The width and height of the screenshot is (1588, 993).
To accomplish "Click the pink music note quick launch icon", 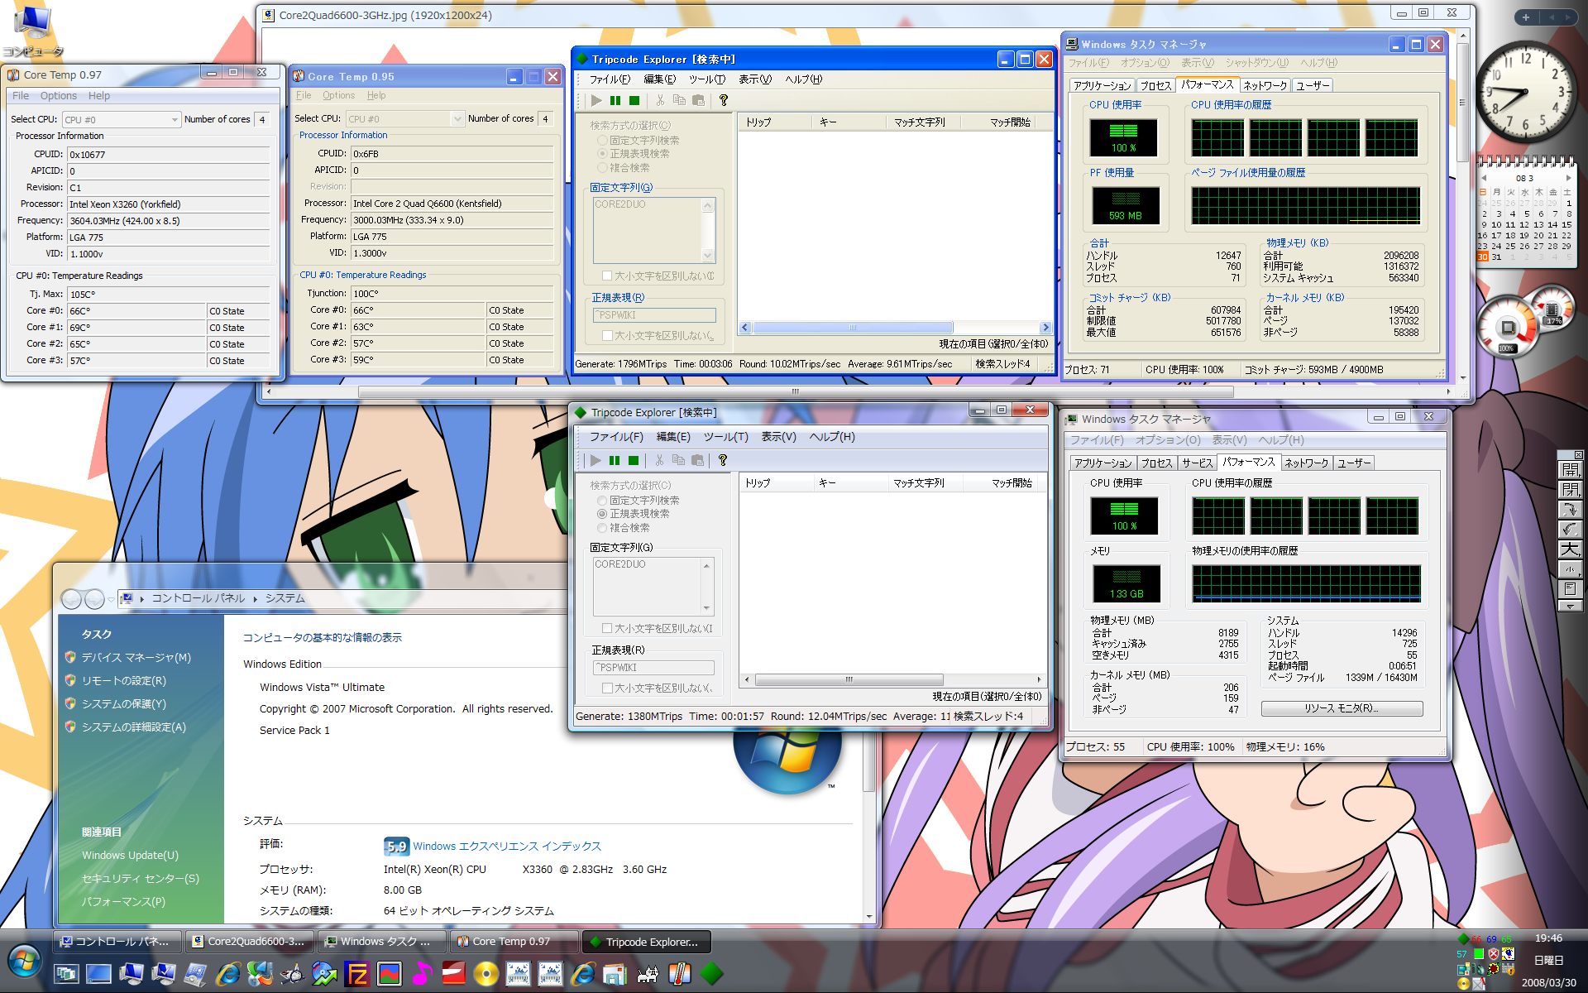I will pos(422,974).
